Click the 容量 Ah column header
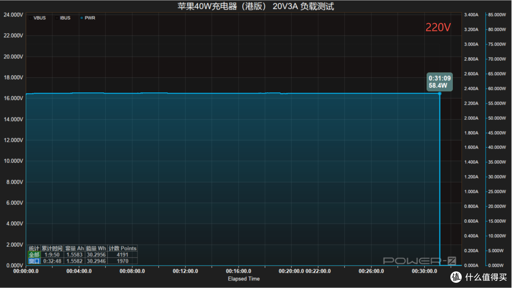This screenshot has height=288, width=512. click(74, 249)
